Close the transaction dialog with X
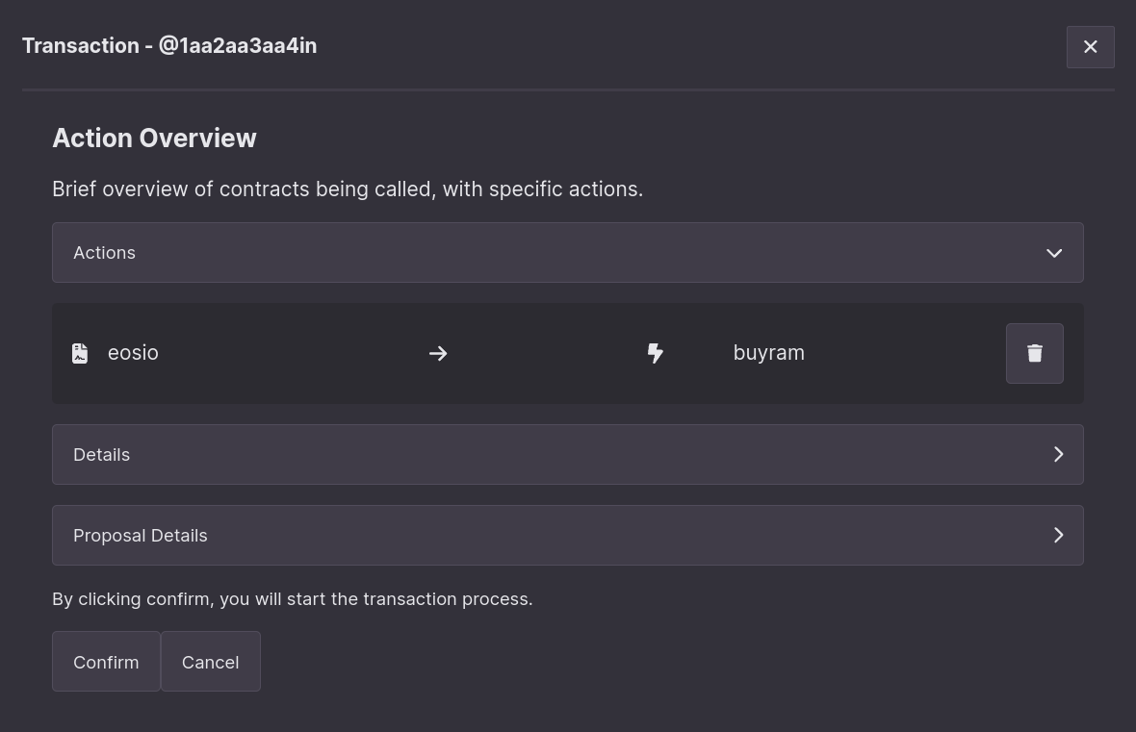1136x732 pixels. pos(1091,47)
